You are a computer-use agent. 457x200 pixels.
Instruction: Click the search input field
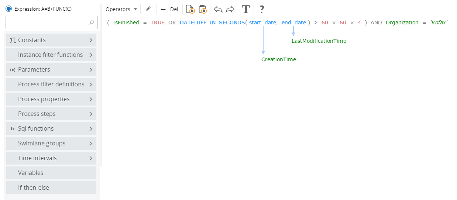point(52,23)
